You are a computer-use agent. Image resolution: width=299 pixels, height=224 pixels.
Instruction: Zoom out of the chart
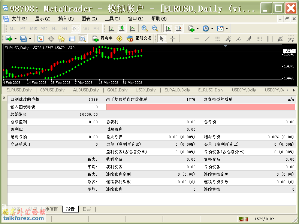pyautogui.click(x=155, y=28)
